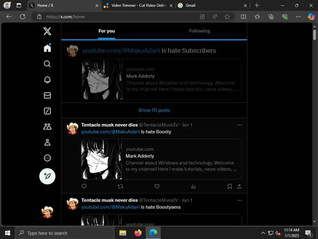
Task: Click avatar of the 'is hate Boosty' post
Action: (x=72, y=129)
